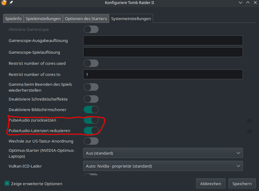
Task: Switch to Spieleinstellungen tab
Action: pyautogui.click(x=43, y=19)
